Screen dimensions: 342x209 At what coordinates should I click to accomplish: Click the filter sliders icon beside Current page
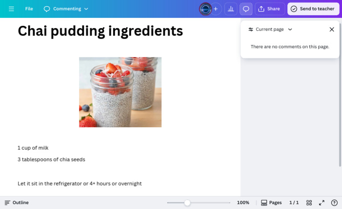(x=251, y=29)
